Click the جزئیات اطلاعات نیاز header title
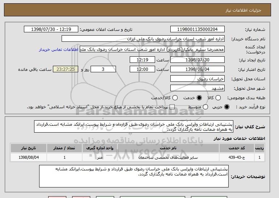279x198 pixels. (x=243, y=10)
